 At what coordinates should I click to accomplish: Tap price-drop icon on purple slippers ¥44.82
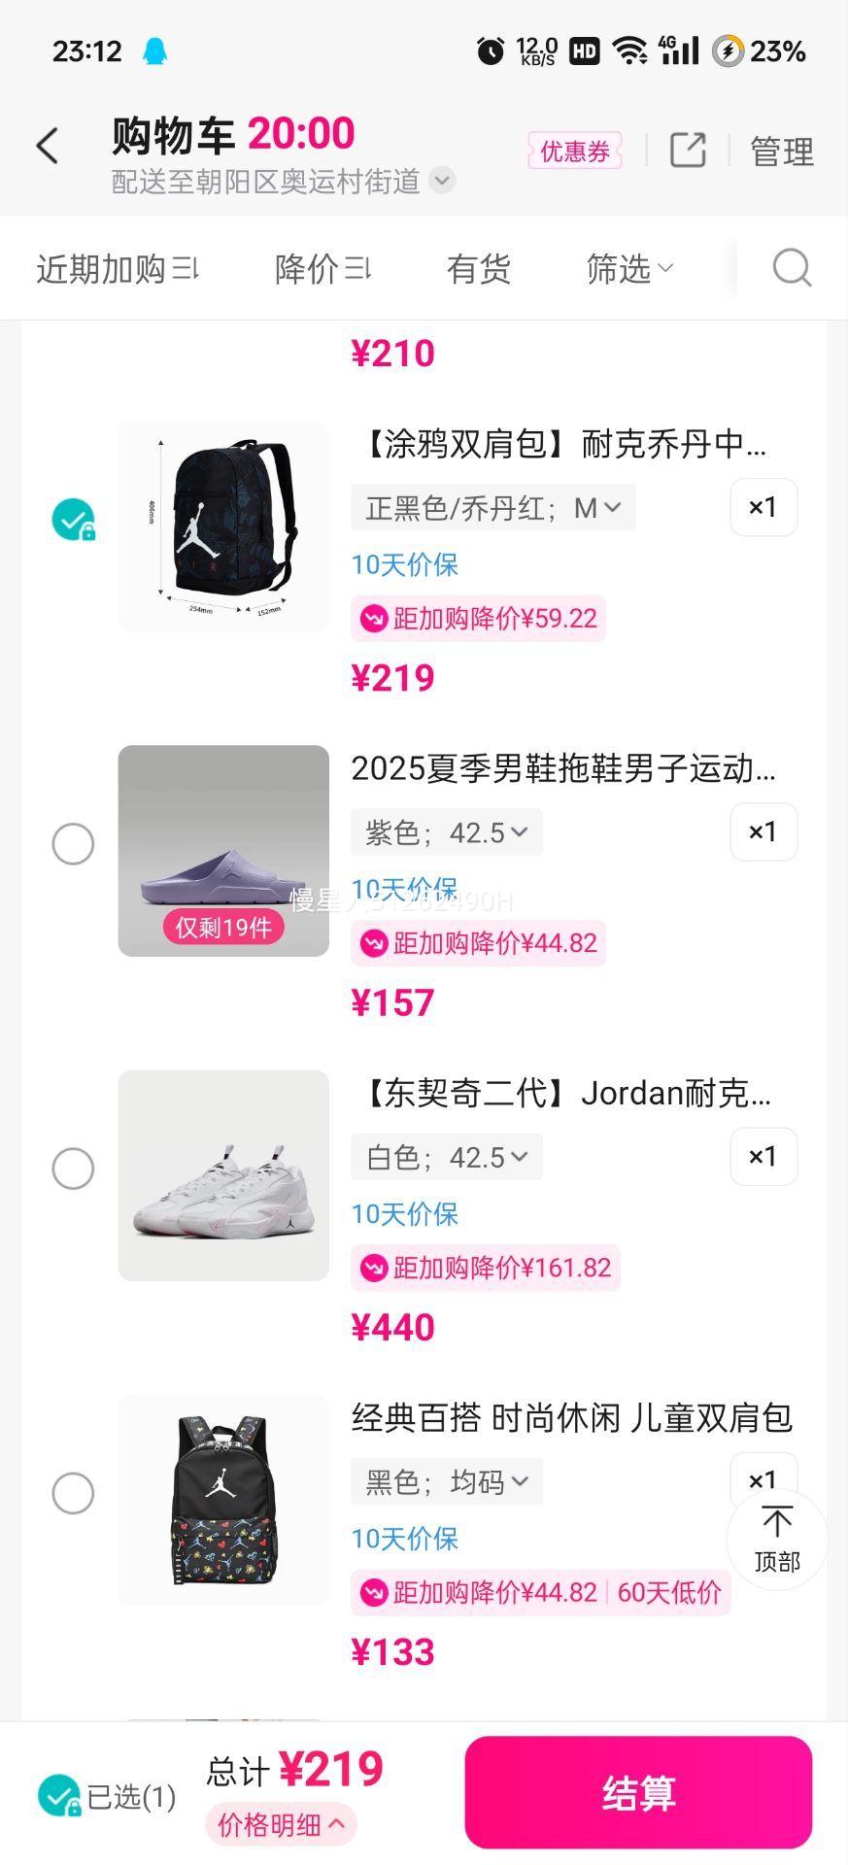pos(374,943)
